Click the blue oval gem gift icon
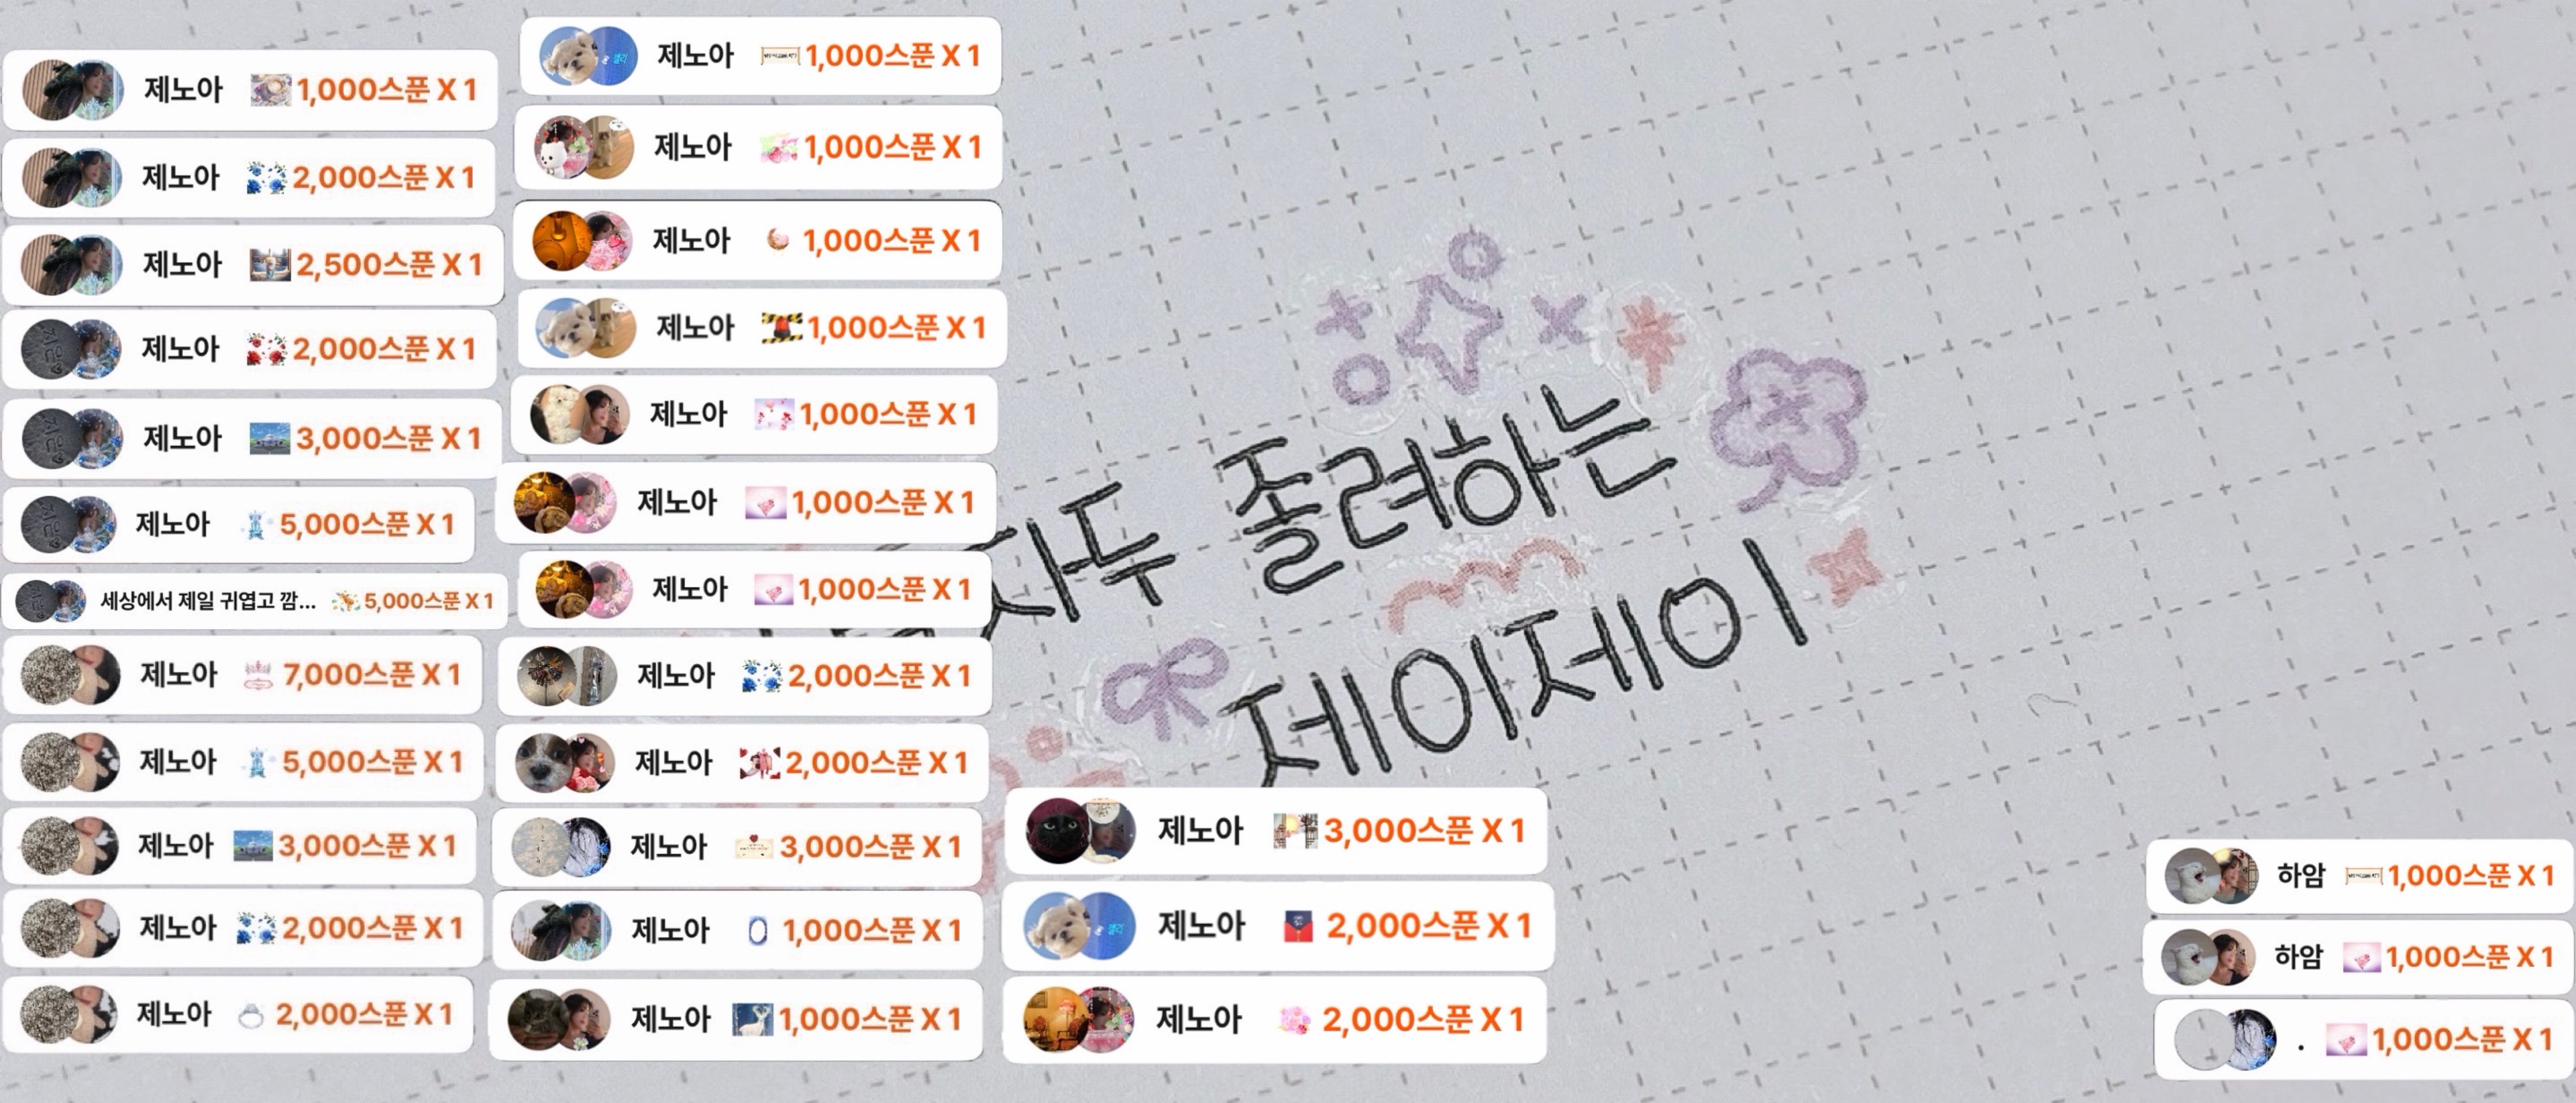 tap(757, 932)
